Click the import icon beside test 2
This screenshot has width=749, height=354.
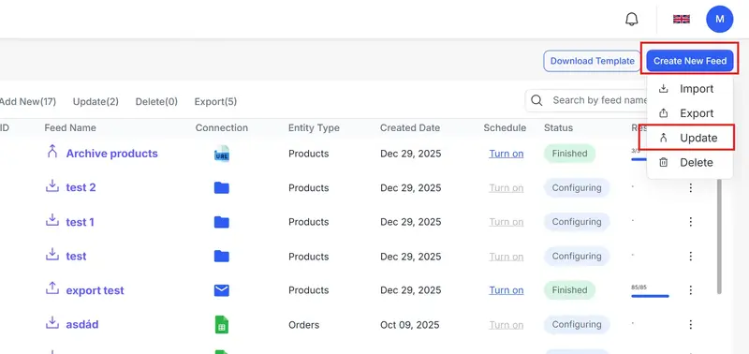(52, 185)
